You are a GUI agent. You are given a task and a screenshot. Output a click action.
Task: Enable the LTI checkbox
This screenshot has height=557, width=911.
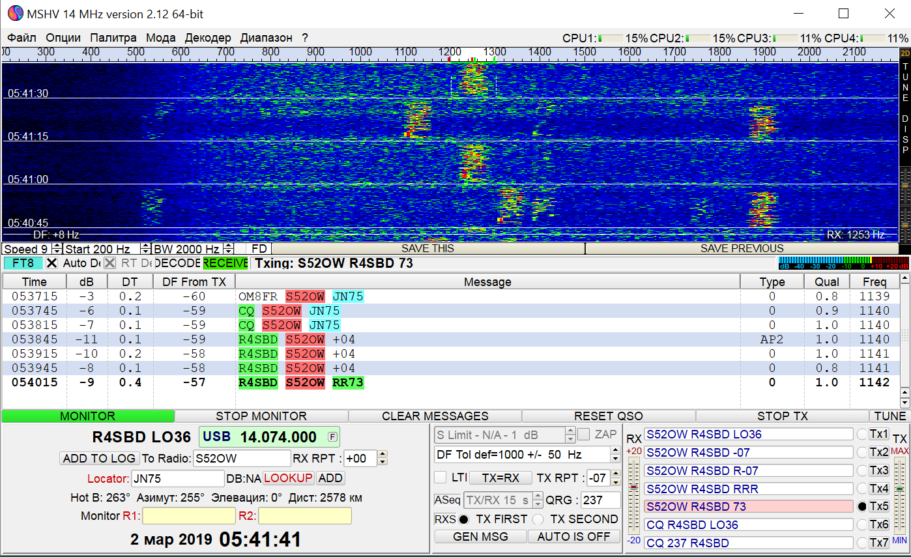click(441, 478)
